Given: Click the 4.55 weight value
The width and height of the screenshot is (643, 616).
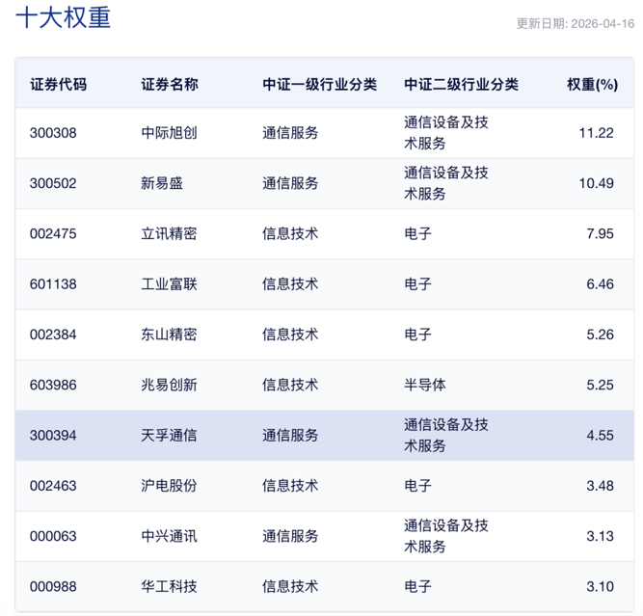Looking at the screenshot, I should (x=598, y=436).
